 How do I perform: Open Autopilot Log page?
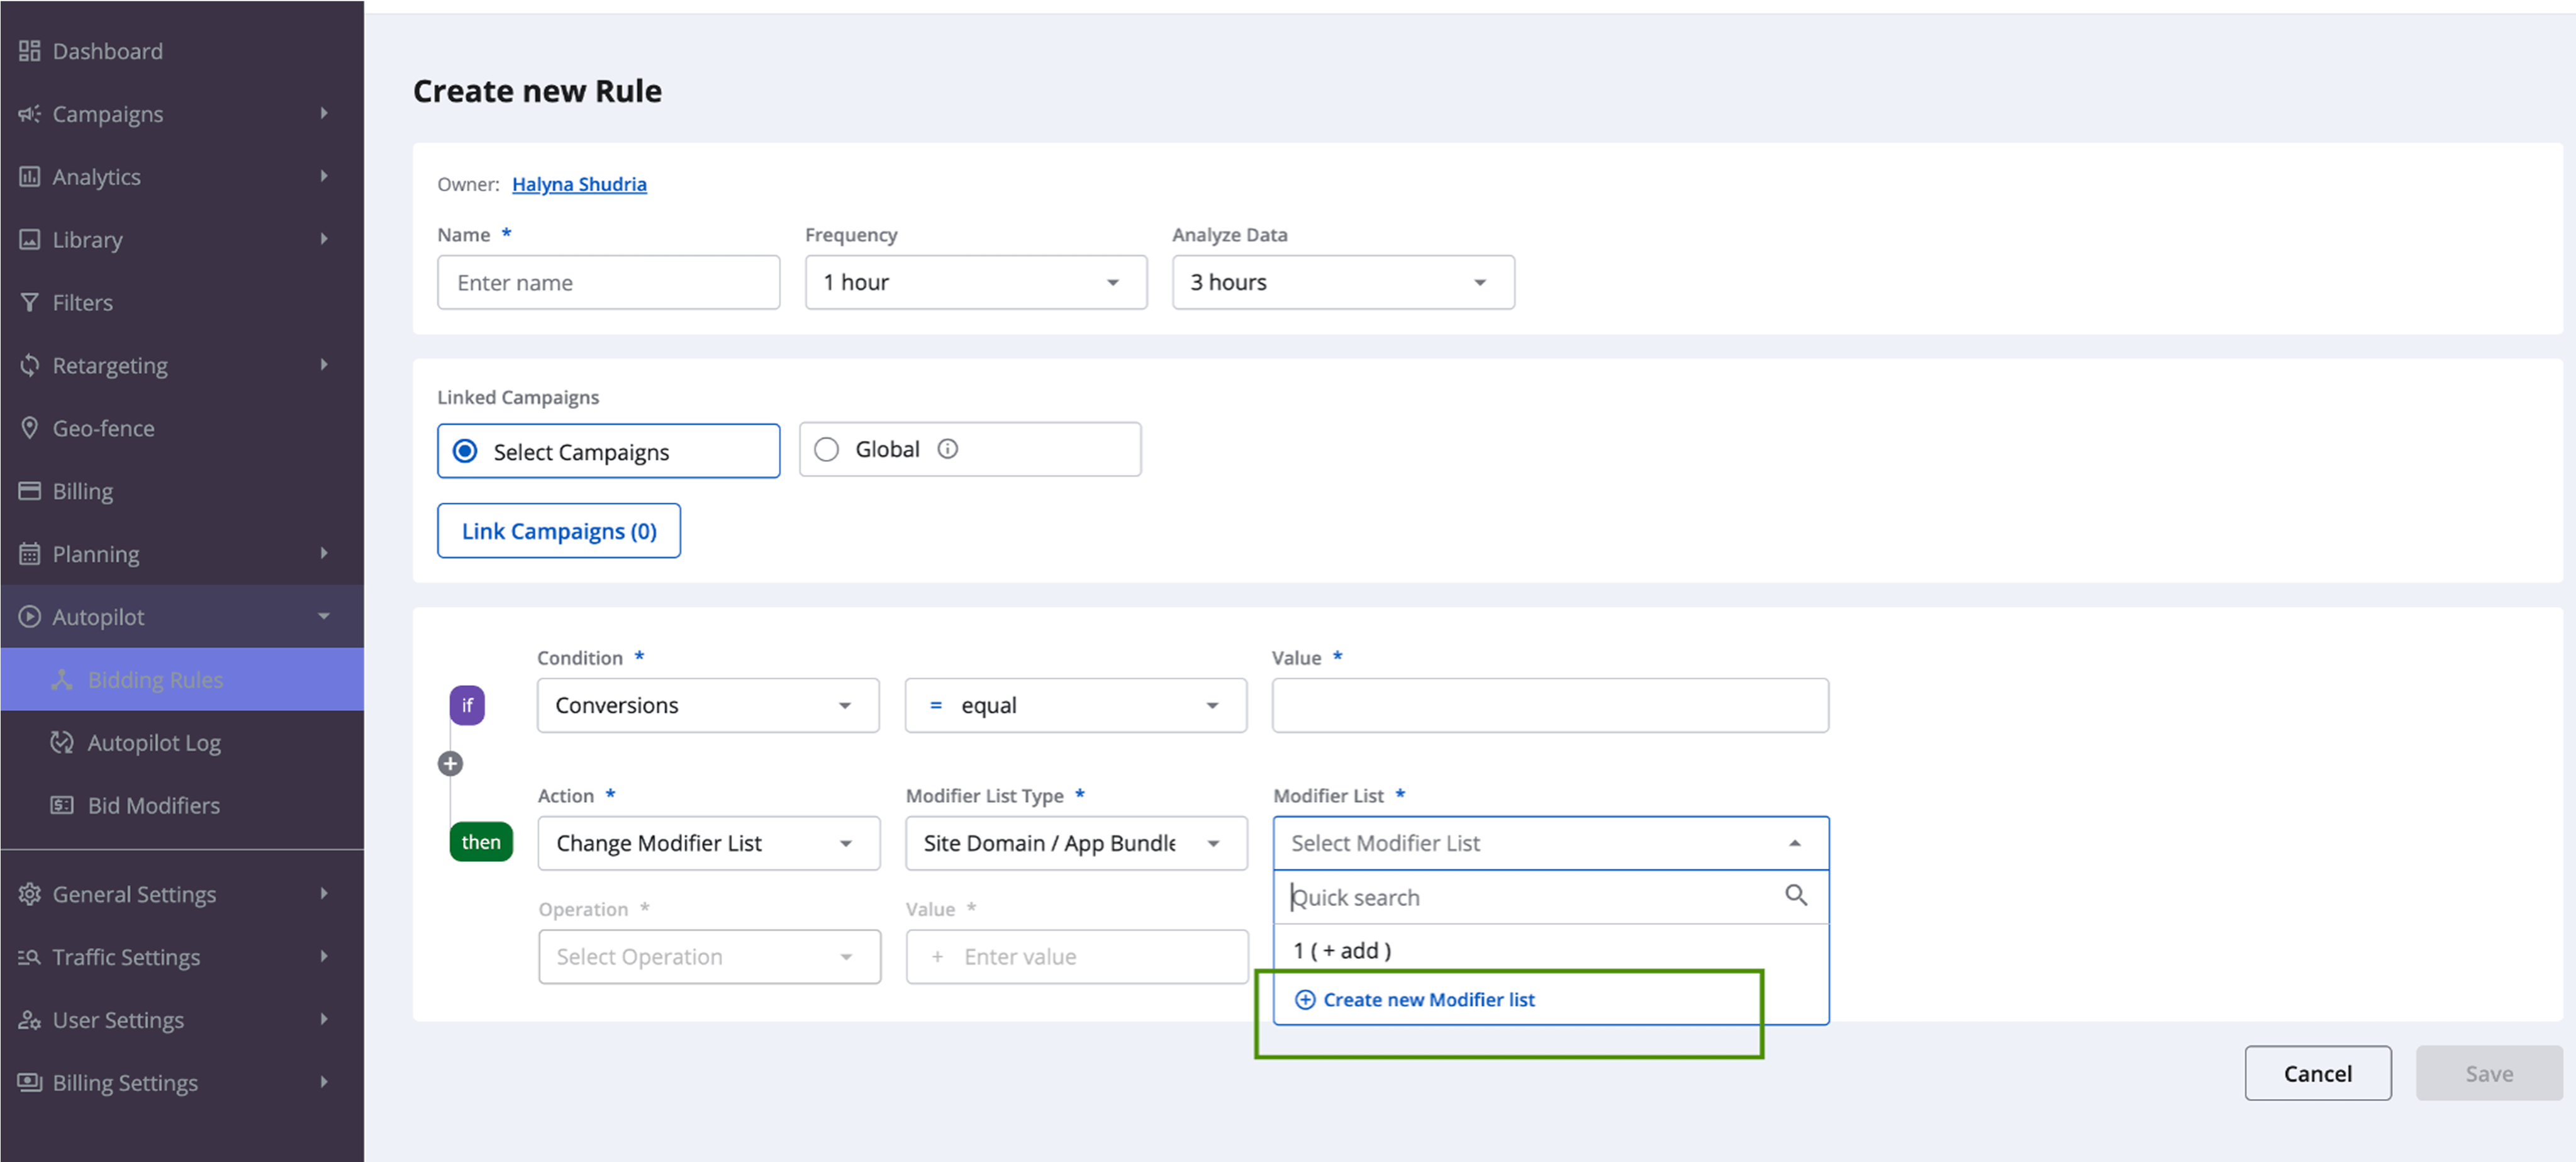coord(182,743)
